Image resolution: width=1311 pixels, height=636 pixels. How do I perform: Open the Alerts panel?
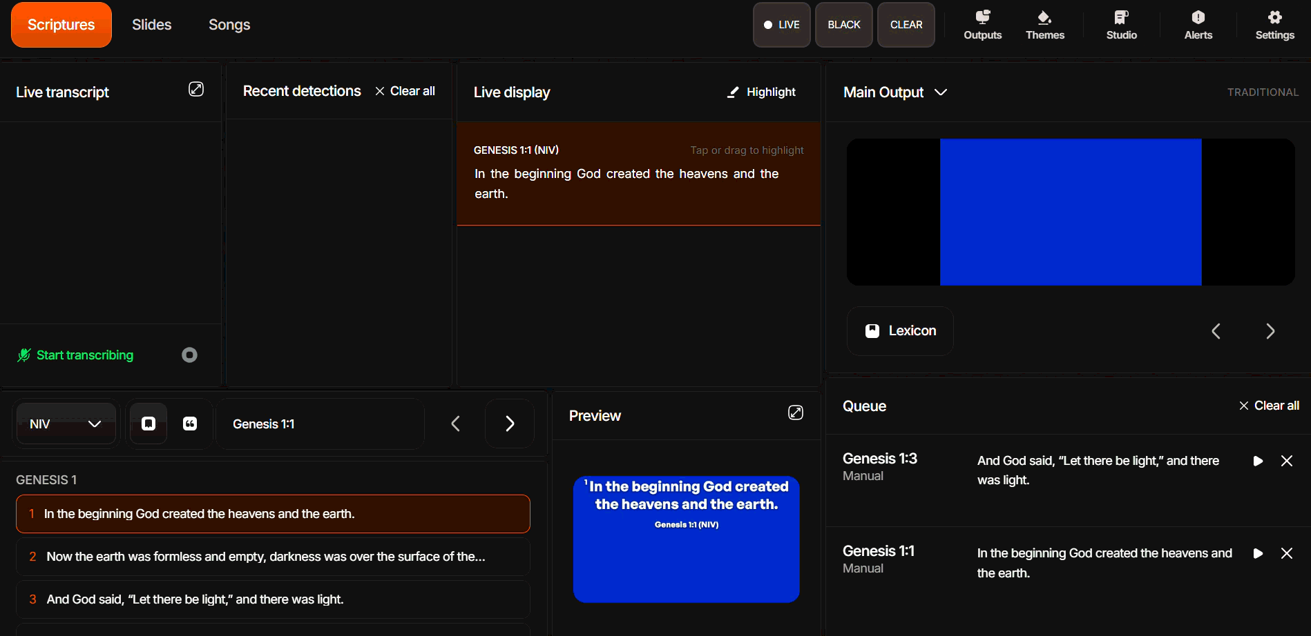(x=1198, y=25)
